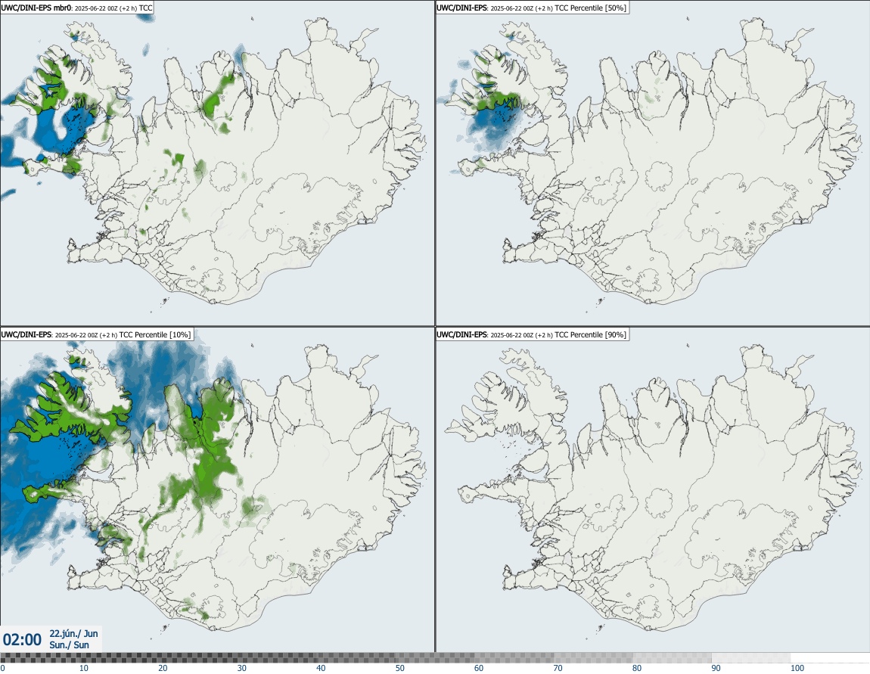870x674 pixels.
Task: Click the 100 tick label on color scale
Action: [x=797, y=669]
